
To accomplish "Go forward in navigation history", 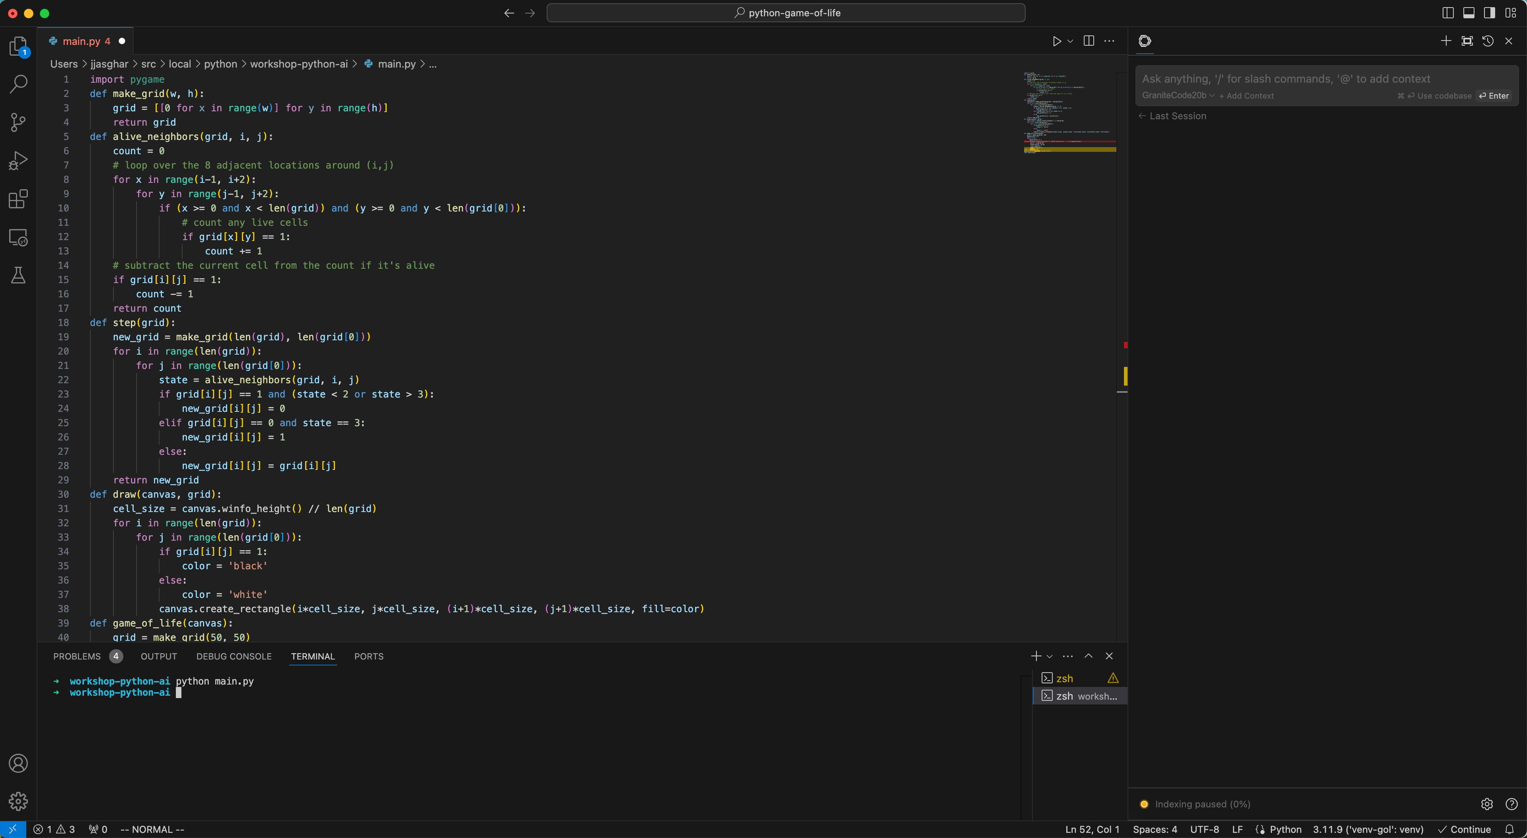I will 530,12.
